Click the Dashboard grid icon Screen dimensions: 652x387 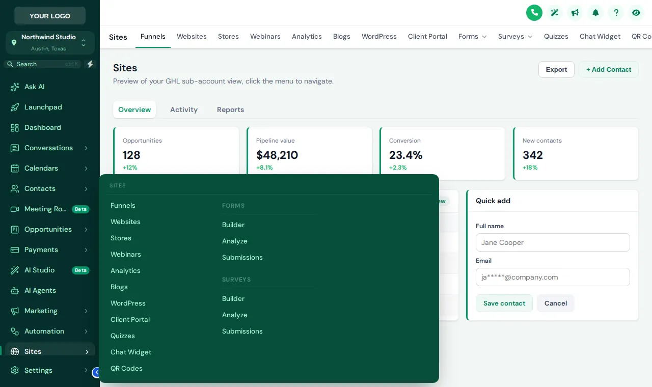pyautogui.click(x=15, y=128)
